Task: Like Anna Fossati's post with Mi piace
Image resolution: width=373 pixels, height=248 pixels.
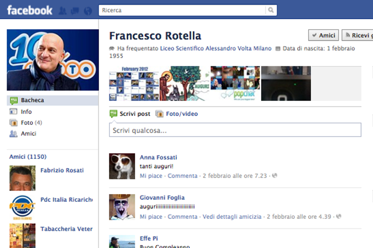Action: pyautogui.click(x=151, y=176)
